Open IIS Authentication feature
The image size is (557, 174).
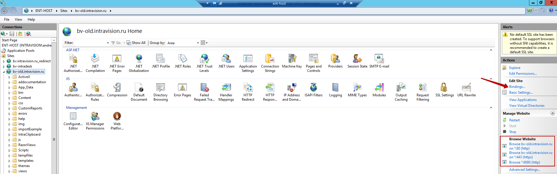73,90
